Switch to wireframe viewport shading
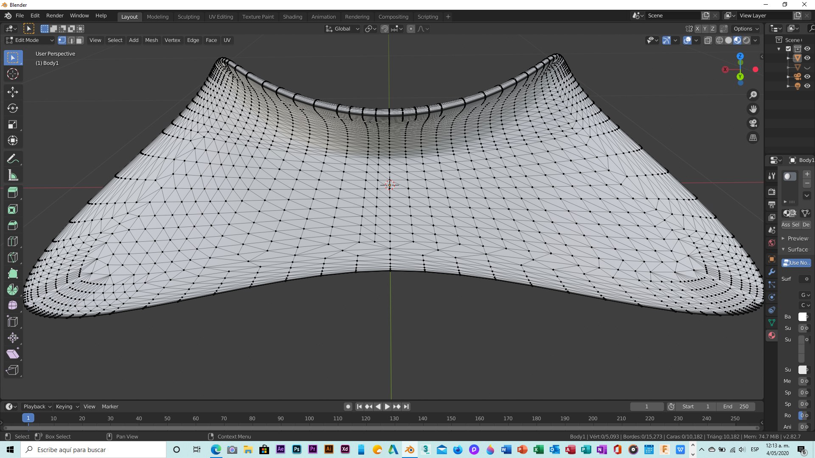 pyautogui.click(x=719, y=40)
